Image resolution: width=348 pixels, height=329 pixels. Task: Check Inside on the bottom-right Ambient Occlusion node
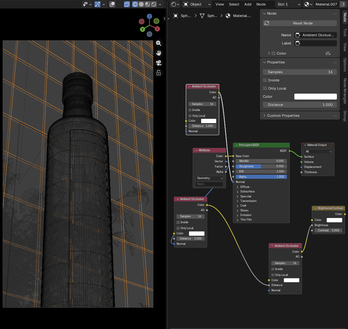(x=273, y=269)
